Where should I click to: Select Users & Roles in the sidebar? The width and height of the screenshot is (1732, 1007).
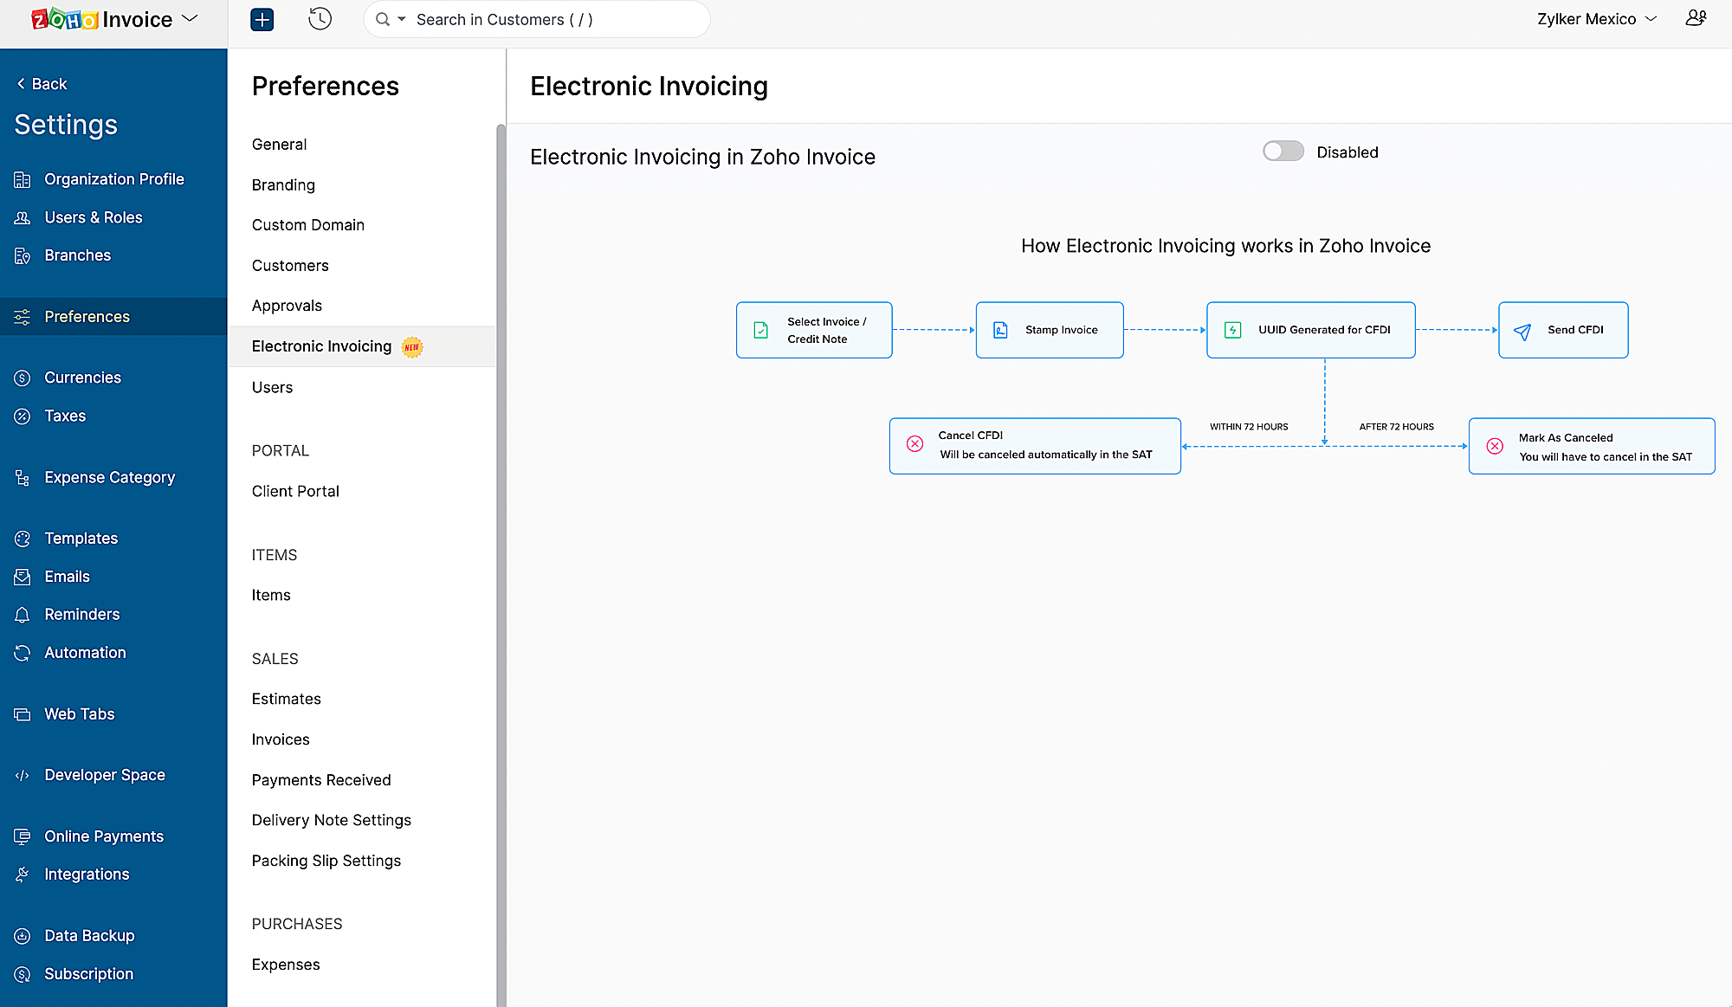pyautogui.click(x=94, y=216)
